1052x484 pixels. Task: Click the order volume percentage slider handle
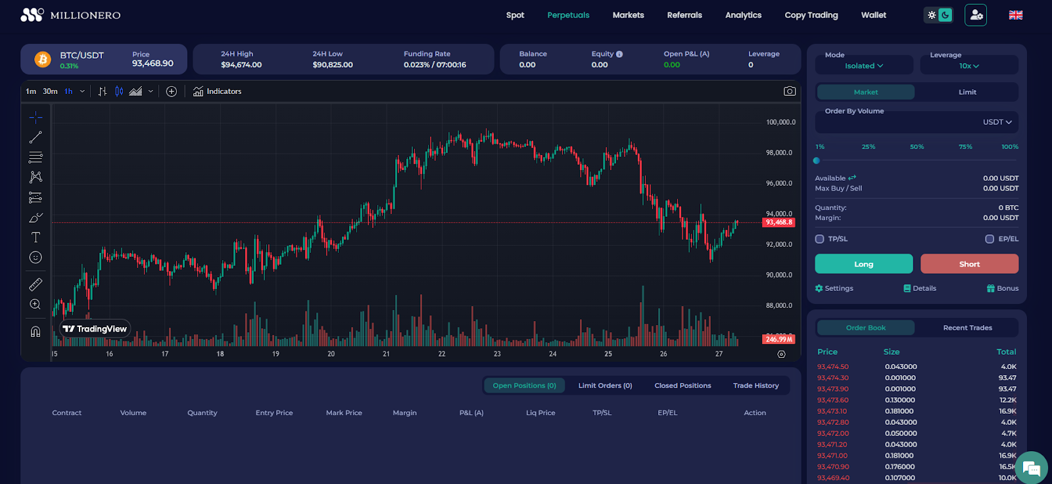point(817,160)
